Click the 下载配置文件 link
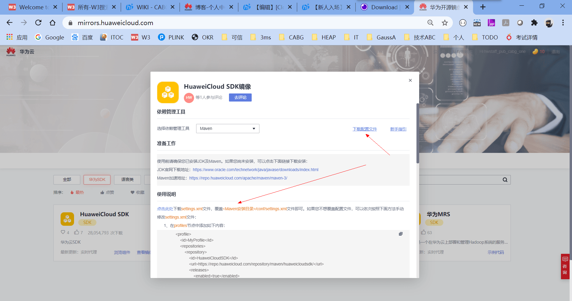The height and width of the screenshot is (301, 572). pyautogui.click(x=365, y=129)
